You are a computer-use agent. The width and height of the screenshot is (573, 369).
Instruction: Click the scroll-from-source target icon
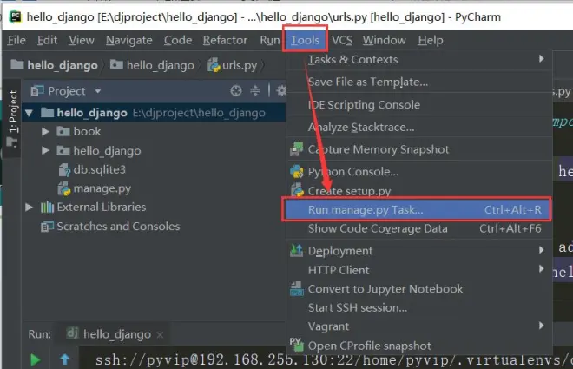point(236,90)
